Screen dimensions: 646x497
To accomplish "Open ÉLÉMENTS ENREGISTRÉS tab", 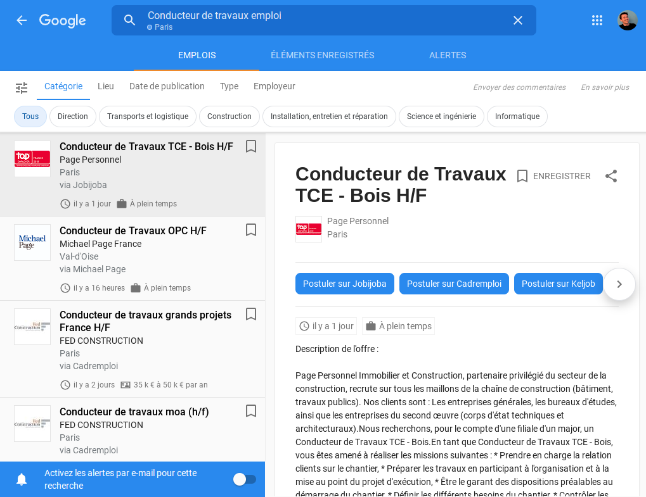I will click(323, 55).
